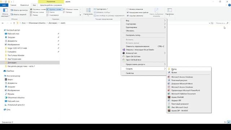This screenshot has width=231, height=130.
Task: Switch to Поделиться ribbon tab
Action: tap(25, 5)
